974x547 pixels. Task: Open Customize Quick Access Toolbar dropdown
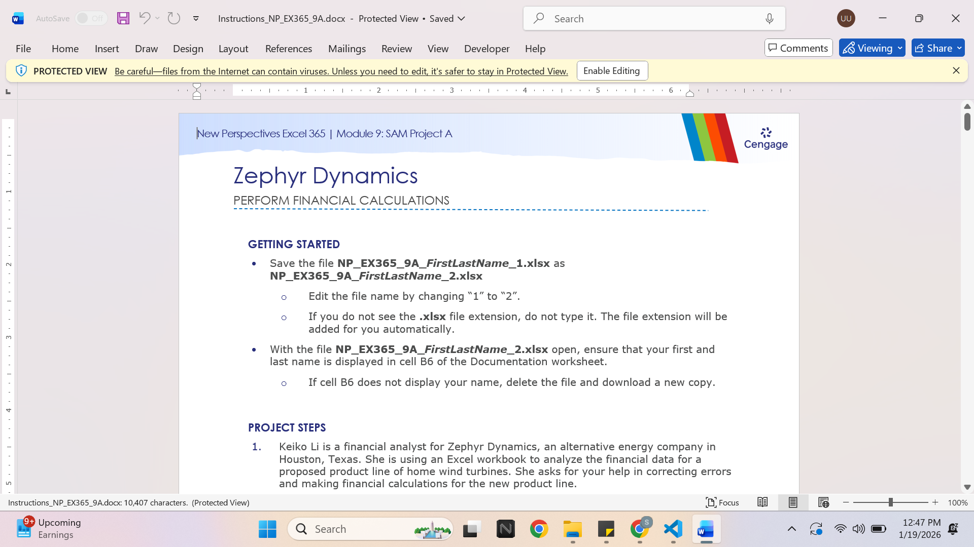pos(196,19)
